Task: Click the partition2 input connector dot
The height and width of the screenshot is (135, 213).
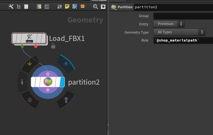Action: (48, 74)
